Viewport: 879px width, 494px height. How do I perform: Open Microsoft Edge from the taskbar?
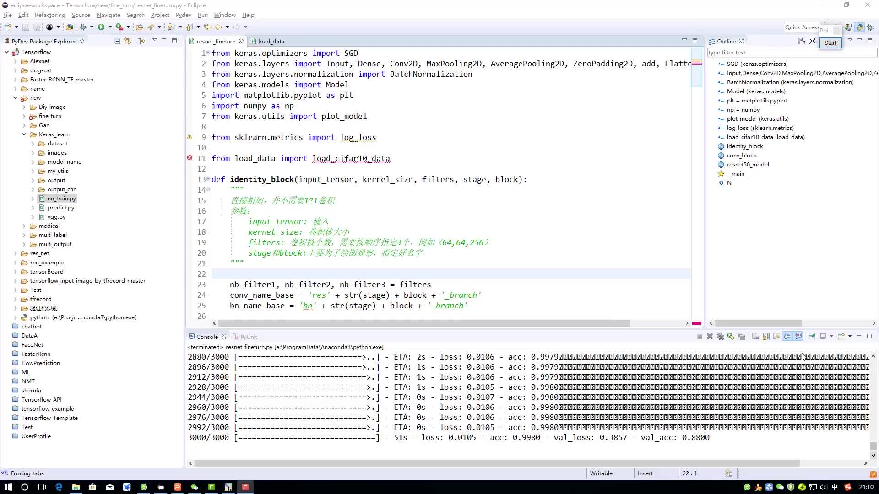59,487
